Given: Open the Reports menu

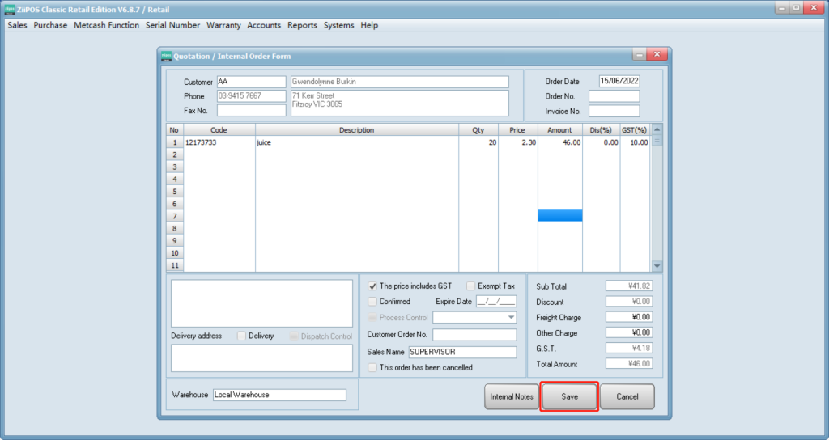Looking at the screenshot, I should 302,25.
